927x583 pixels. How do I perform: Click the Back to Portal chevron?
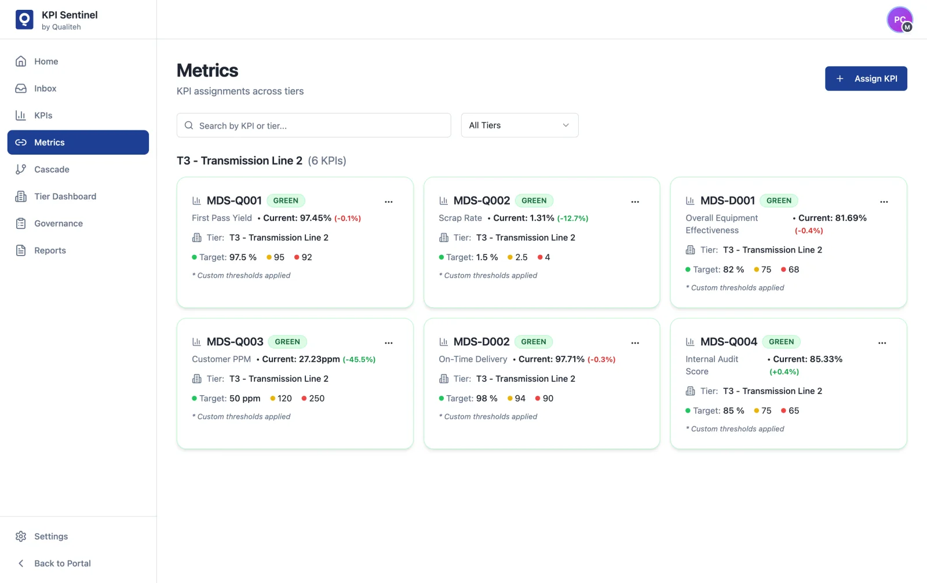click(x=21, y=563)
